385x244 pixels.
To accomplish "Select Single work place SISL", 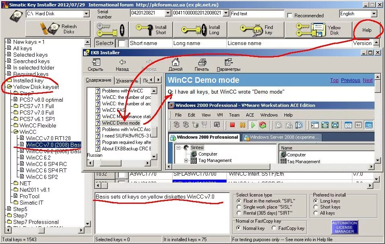I will coord(239,207).
